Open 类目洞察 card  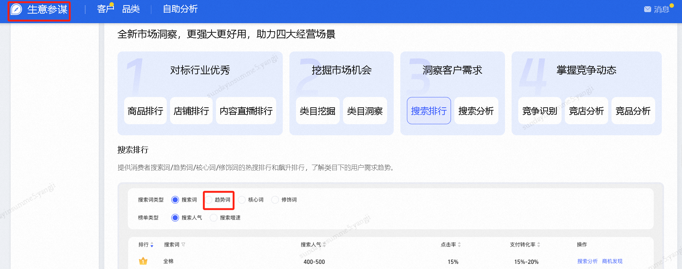(365, 111)
